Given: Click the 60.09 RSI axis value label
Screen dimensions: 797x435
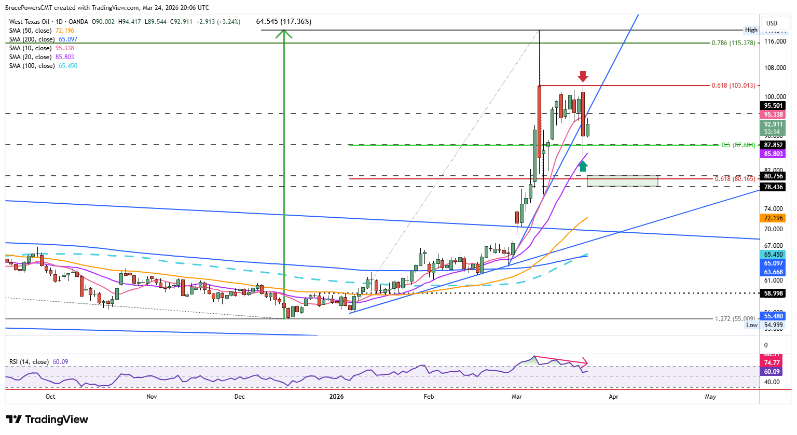Looking at the screenshot, I should (x=772, y=372).
